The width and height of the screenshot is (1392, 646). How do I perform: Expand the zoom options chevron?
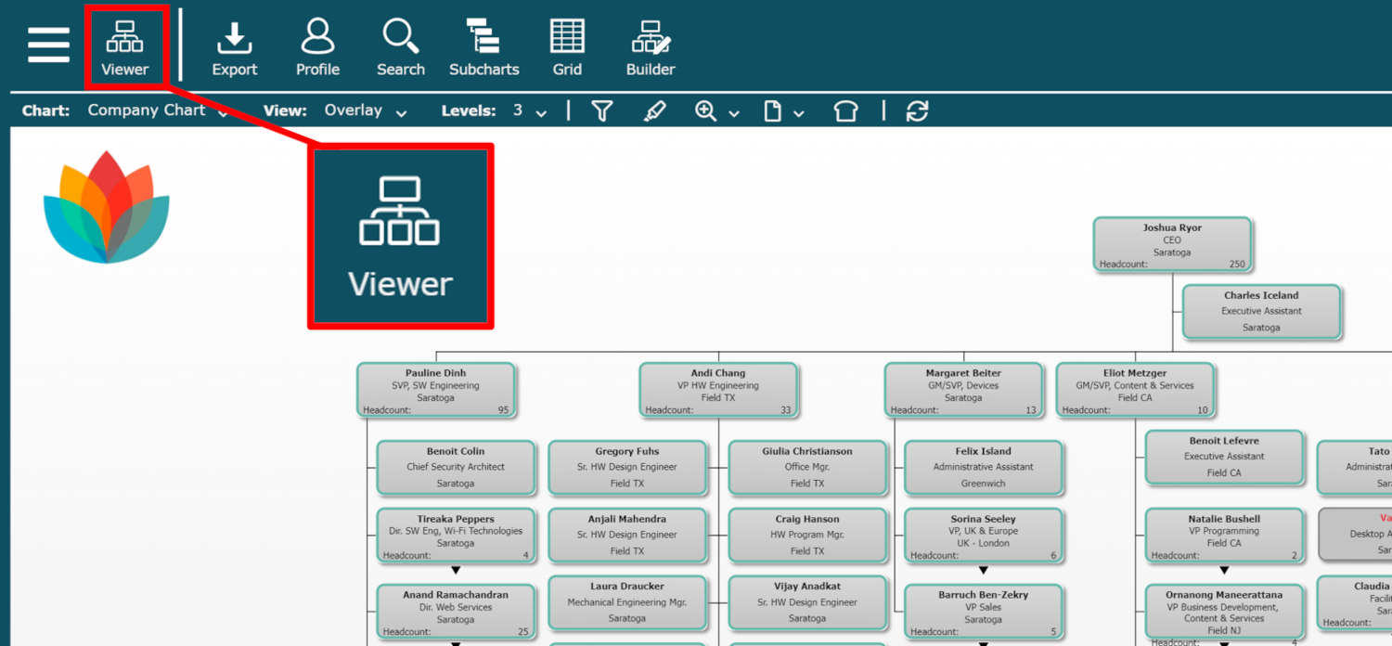pyautogui.click(x=734, y=113)
